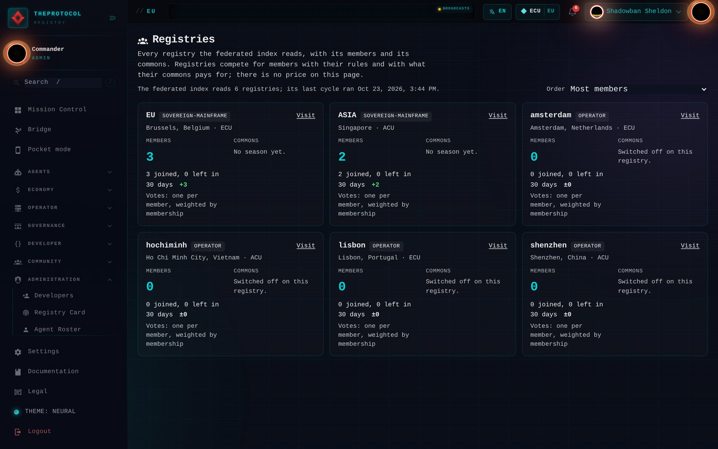Expand the Governance section

coord(63,226)
